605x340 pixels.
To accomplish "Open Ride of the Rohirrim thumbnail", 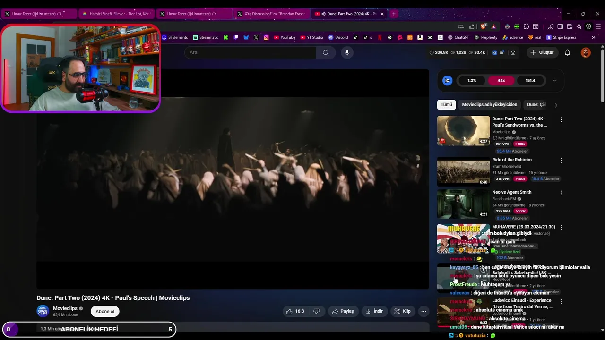I will [x=463, y=172].
